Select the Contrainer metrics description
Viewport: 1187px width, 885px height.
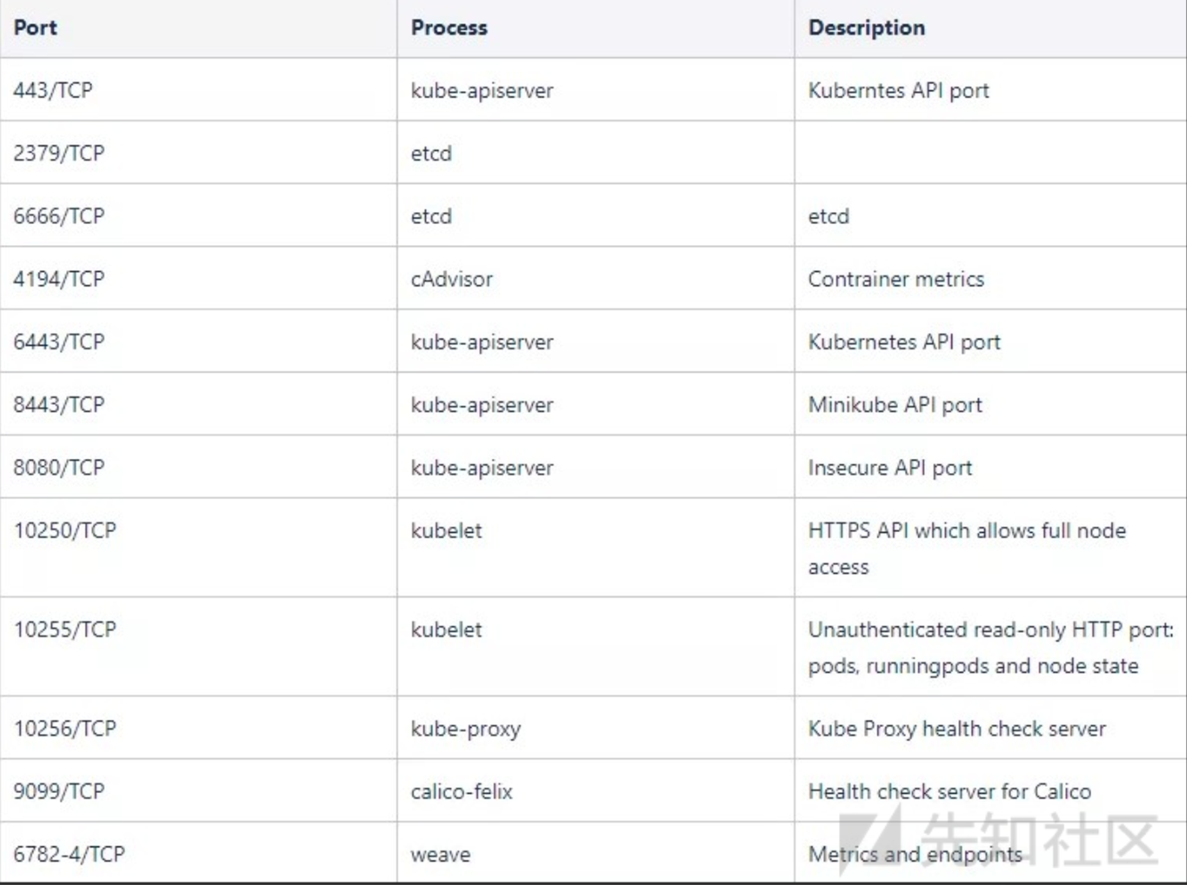896,279
